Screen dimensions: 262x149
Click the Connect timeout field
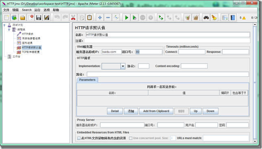[192, 52]
